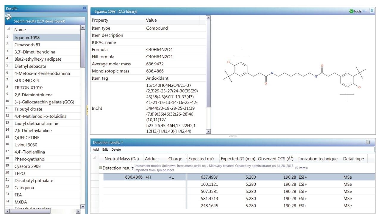
Task: Click Add in the Detection results toolbar
Action: click(95, 149)
